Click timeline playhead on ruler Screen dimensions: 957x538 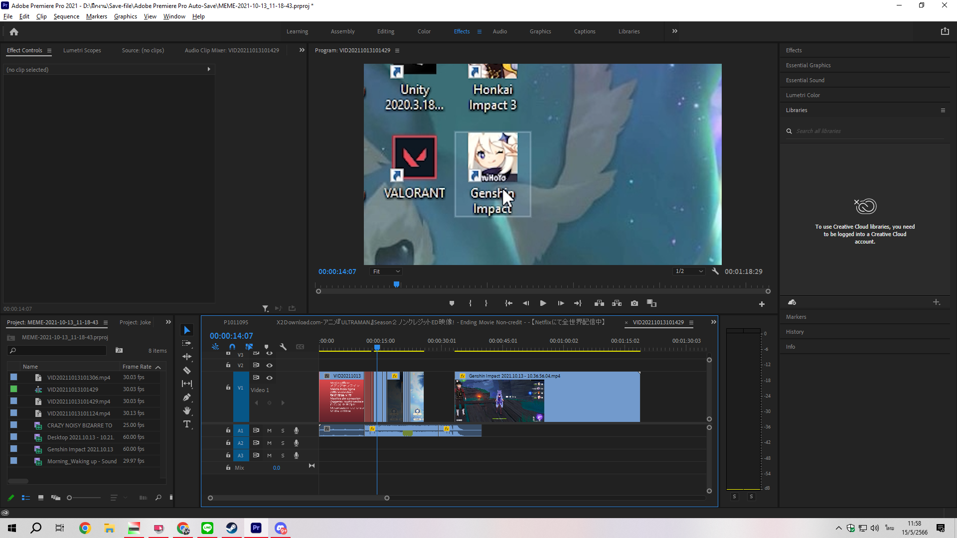[377, 347]
